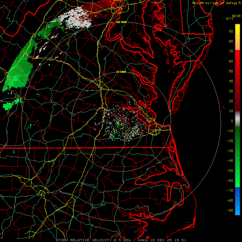This screenshot has height=242, width=242.
Task: Click the -50 value on the velocity scale
Action: pos(230,171)
